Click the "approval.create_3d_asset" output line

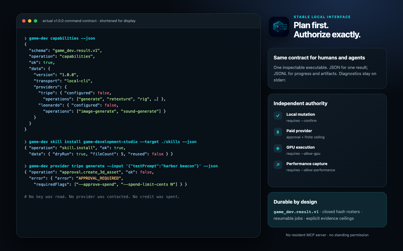point(89,172)
